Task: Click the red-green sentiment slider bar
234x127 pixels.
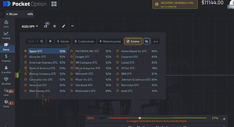Action: [x=153, y=118]
